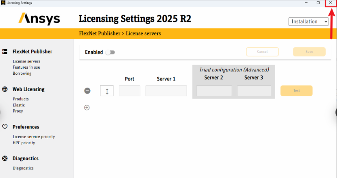Toggle the Enabled switch
Viewport: 337px width, 178px height.
coord(110,52)
